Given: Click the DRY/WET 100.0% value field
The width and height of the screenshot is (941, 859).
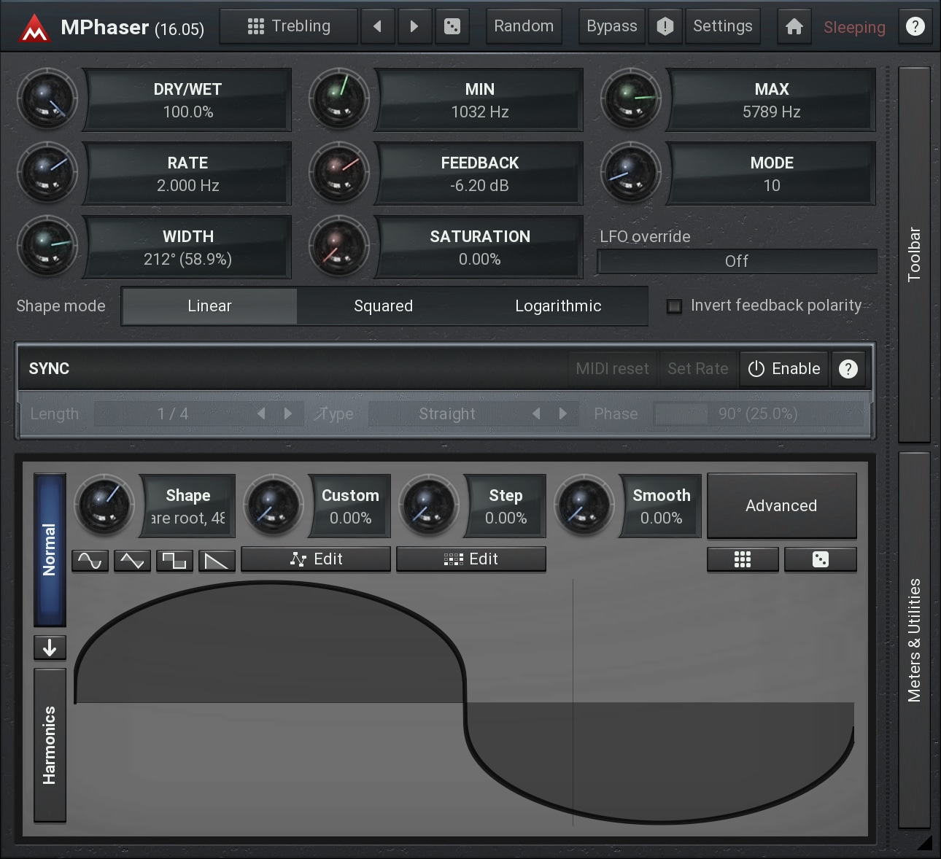Looking at the screenshot, I should [187, 100].
